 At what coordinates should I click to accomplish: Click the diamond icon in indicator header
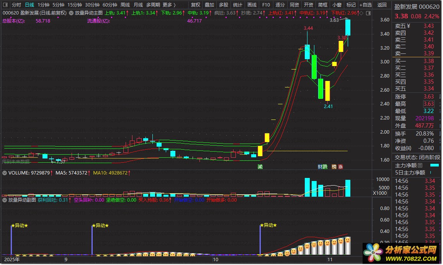click(x=361, y=13)
